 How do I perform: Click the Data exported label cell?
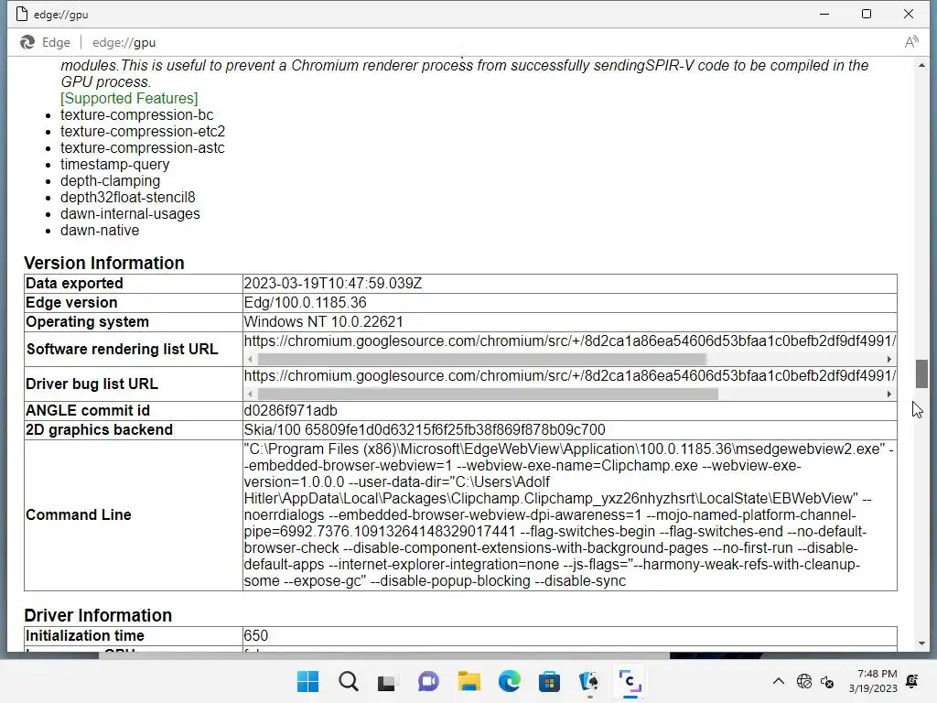pyautogui.click(x=134, y=284)
